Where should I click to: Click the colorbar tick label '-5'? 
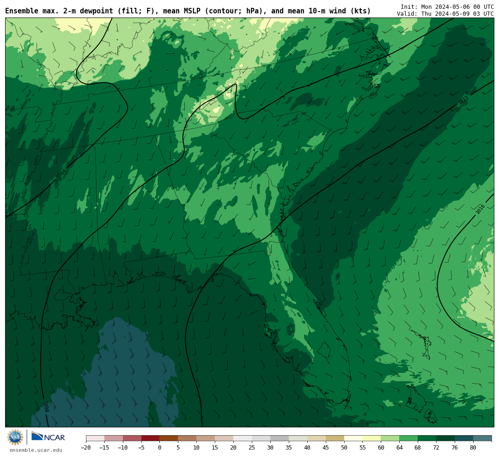click(x=141, y=447)
